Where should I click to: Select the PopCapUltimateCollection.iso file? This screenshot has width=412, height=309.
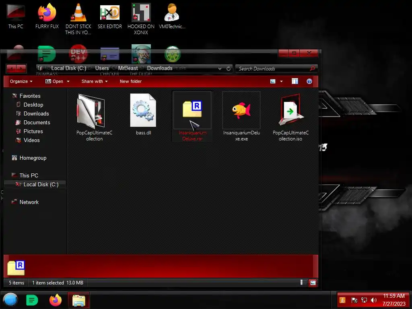click(290, 116)
